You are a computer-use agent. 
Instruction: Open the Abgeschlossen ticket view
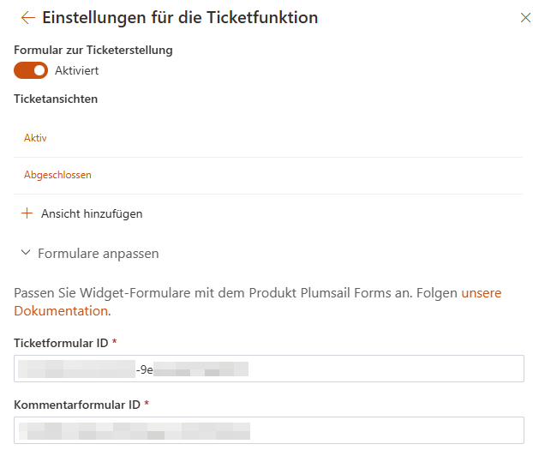pos(57,175)
